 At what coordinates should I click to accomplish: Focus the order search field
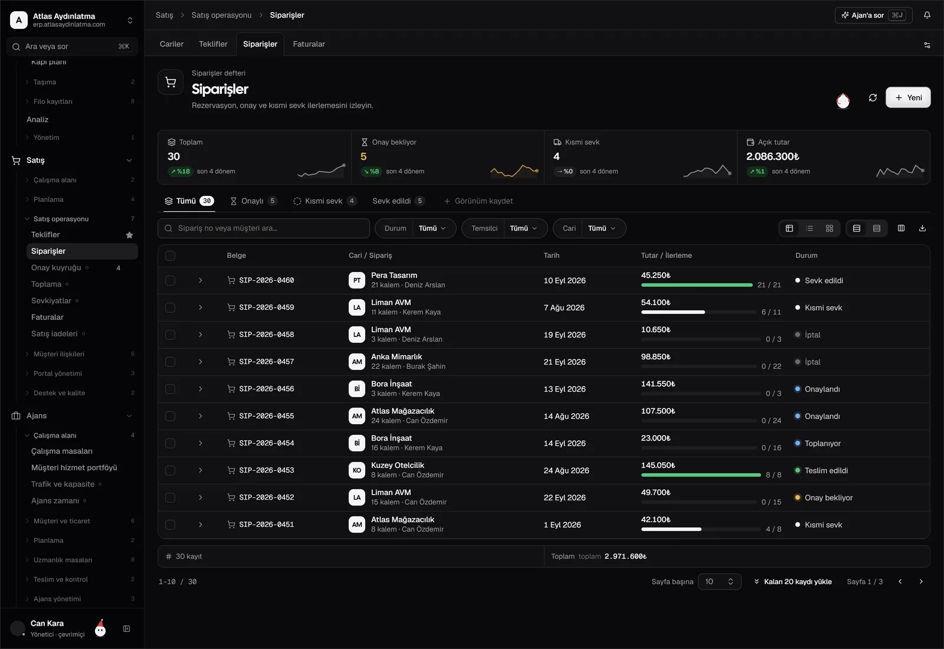click(264, 228)
